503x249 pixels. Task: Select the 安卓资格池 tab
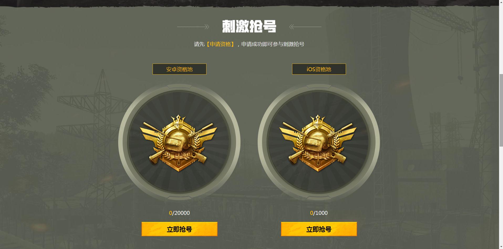click(179, 69)
